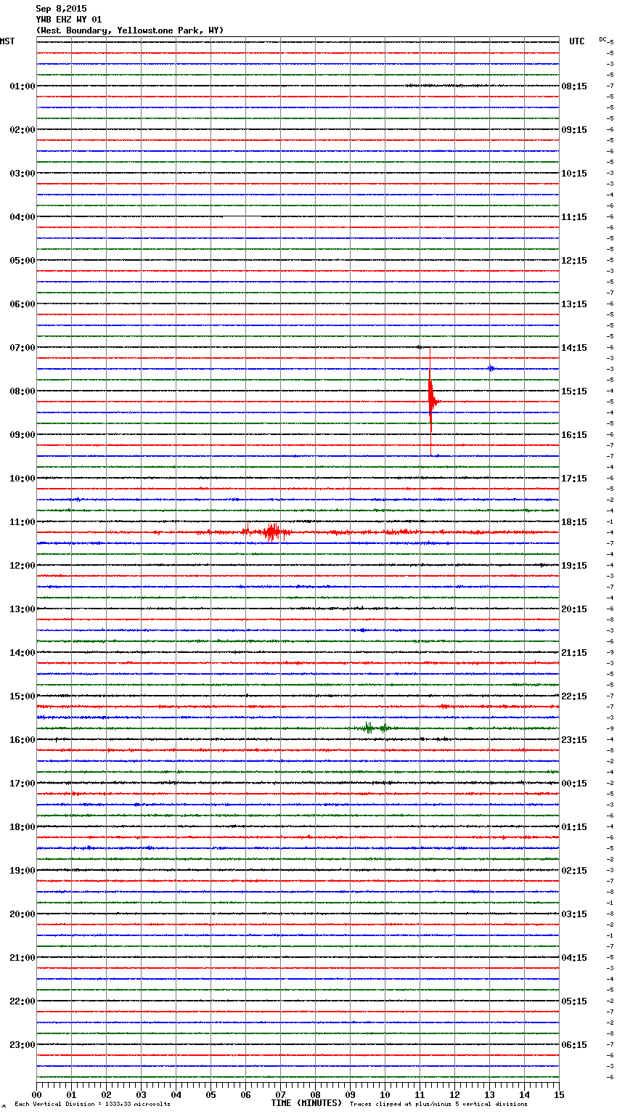
Task: Select the 20:00 MST row label
Action: 23,914
